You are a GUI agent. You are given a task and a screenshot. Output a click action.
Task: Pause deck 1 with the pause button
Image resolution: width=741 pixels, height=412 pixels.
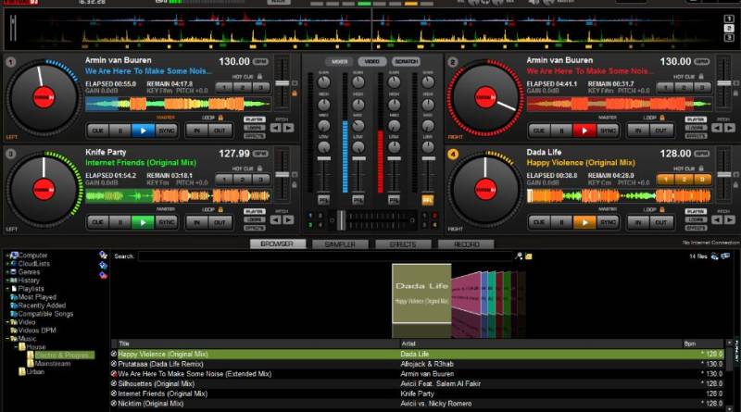(x=120, y=131)
